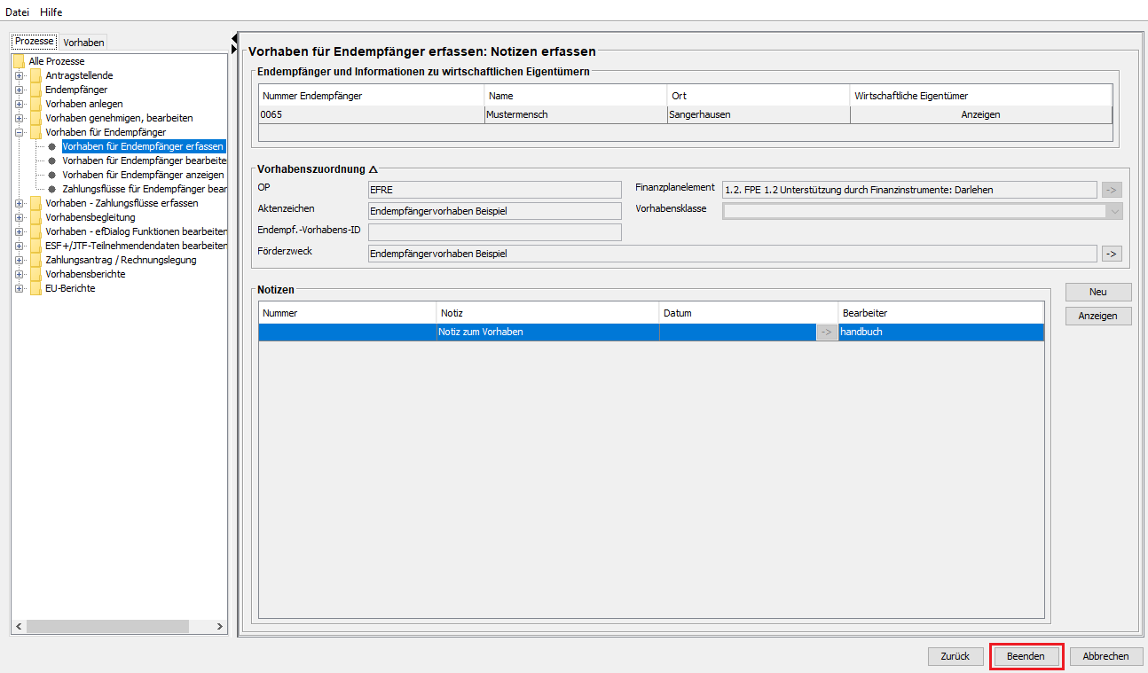Select the Alle Prozesse root folder
The width and height of the screenshot is (1148, 673).
coord(57,61)
